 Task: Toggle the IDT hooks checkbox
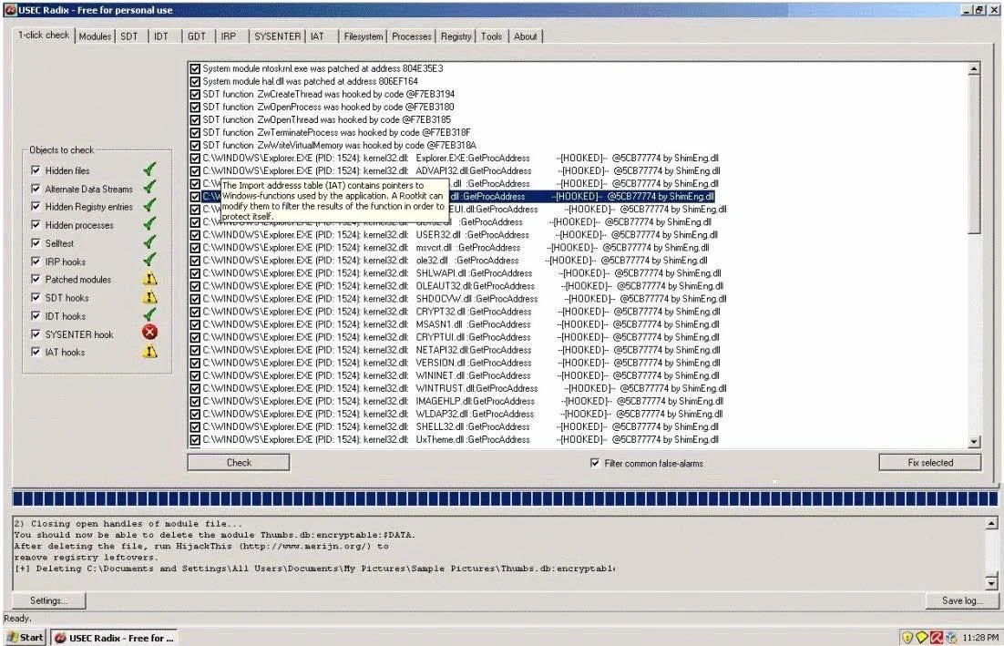[x=36, y=315]
